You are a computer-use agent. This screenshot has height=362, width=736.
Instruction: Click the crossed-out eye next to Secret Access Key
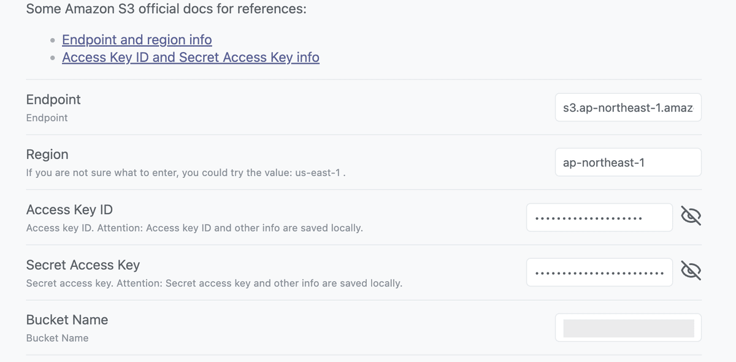pyautogui.click(x=691, y=271)
